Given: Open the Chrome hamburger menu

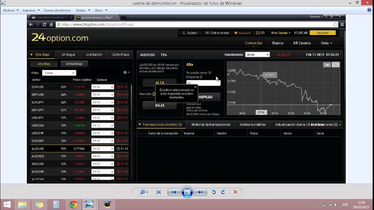Looking at the screenshot, I should coord(342,24).
